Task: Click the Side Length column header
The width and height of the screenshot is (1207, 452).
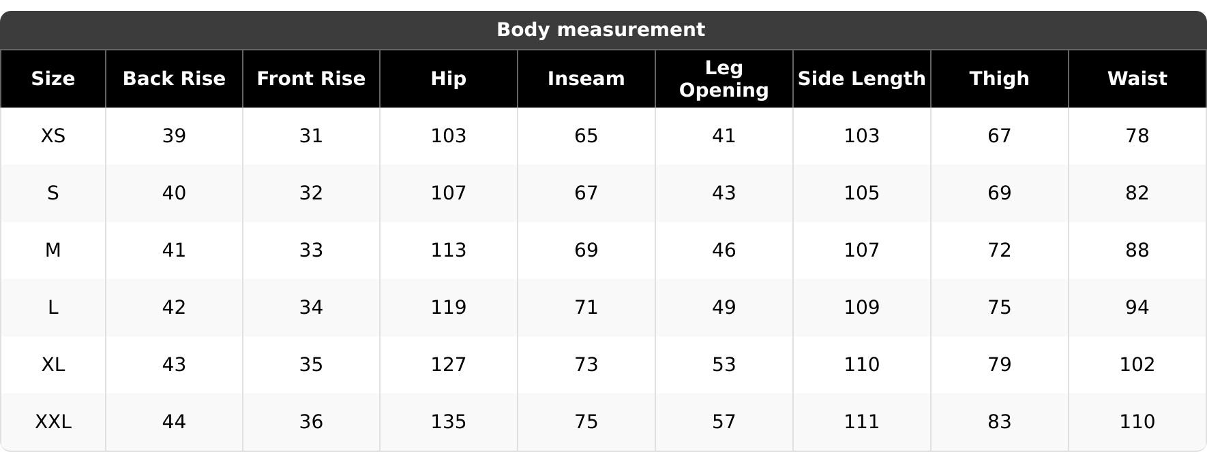Action: (861, 79)
